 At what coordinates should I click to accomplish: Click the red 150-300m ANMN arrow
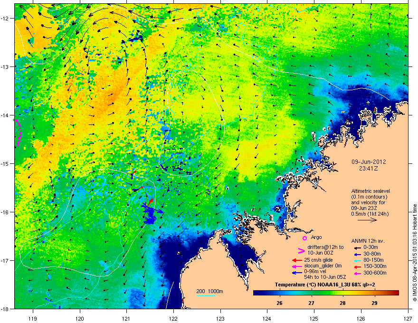357,266
